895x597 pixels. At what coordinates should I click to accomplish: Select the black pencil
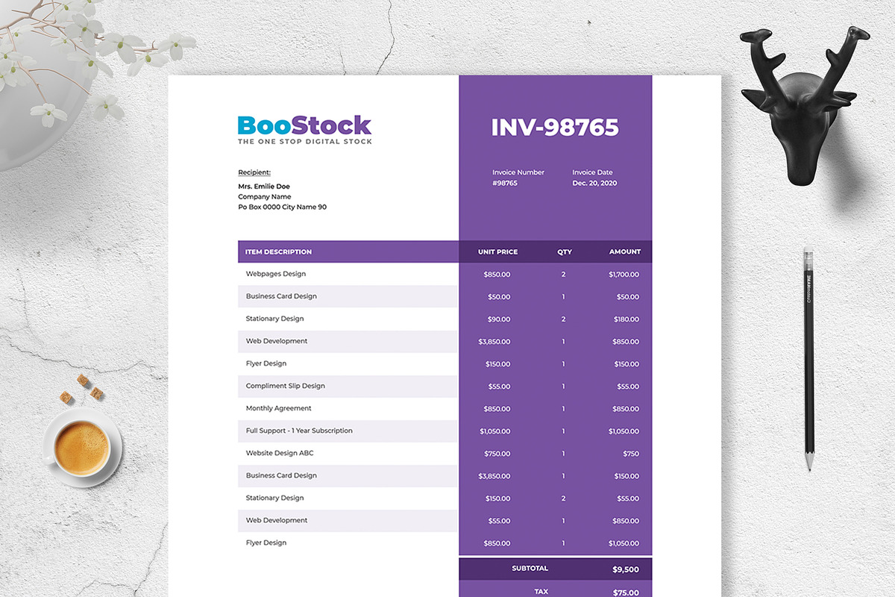[808, 360]
